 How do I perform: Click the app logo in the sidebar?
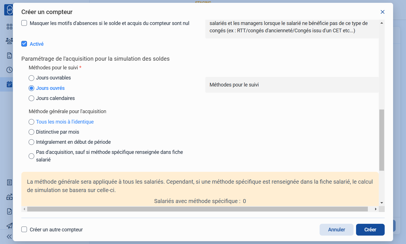pyautogui.click(x=9, y=10)
